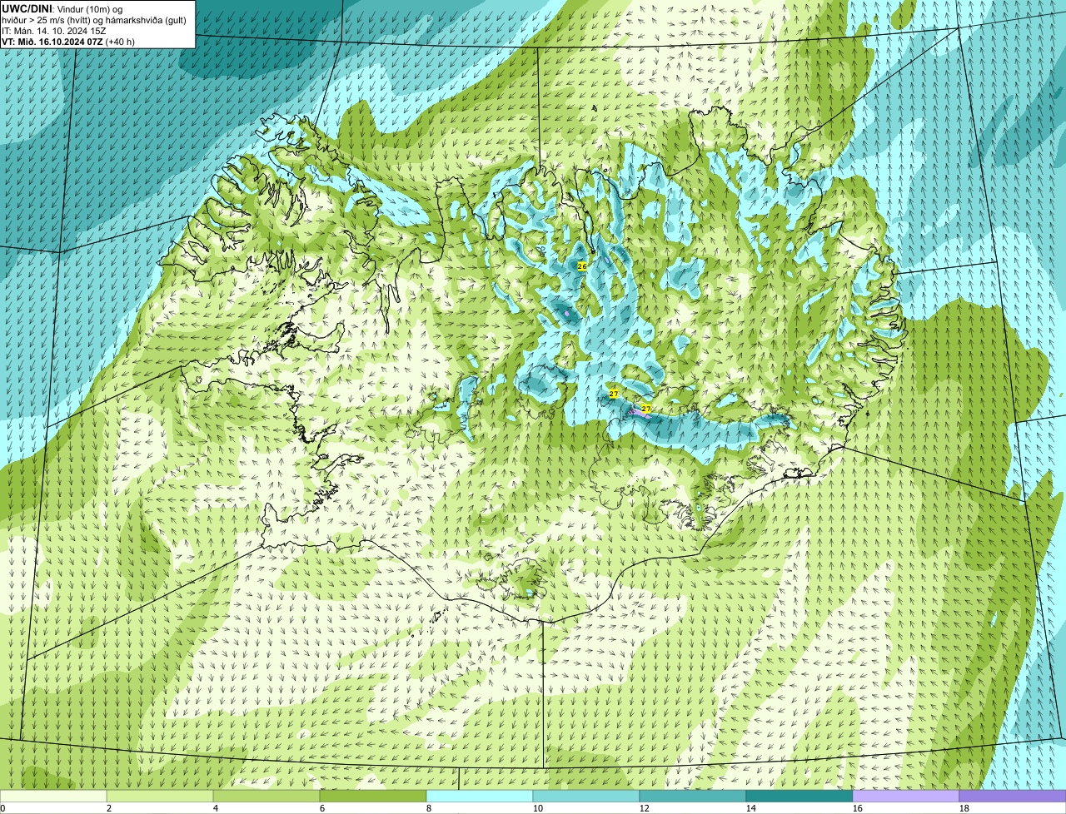Click the '8' label on the color scale
This screenshot has height=814, width=1066.
coord(429,808)
